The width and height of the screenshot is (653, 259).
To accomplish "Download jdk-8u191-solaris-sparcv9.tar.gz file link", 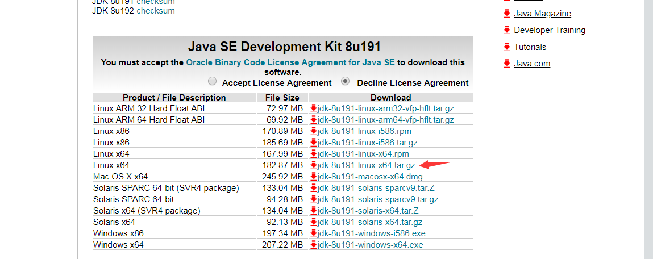I will coord(378,199).
